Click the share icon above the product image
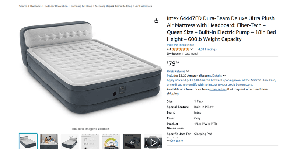This screenshot has width=283, height=149. pyautogui.click(x=156, y=21)
